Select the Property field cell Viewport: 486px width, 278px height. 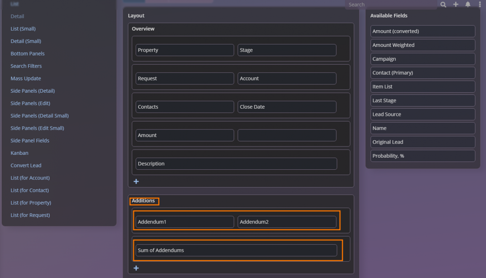coord(185,50)
